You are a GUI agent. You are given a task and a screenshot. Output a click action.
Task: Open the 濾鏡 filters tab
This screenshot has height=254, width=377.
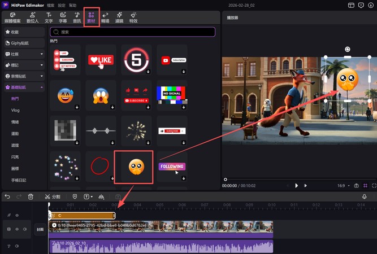[119, 17]
